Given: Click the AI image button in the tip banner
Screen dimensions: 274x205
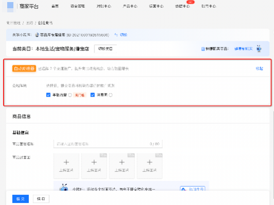Looking at the screenshot, I should click(193, 189).
